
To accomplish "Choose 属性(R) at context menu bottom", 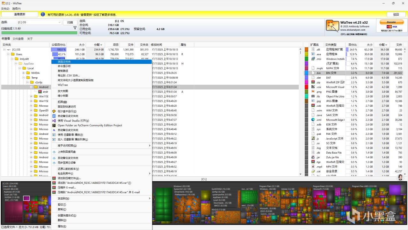I will coord(101,226).
